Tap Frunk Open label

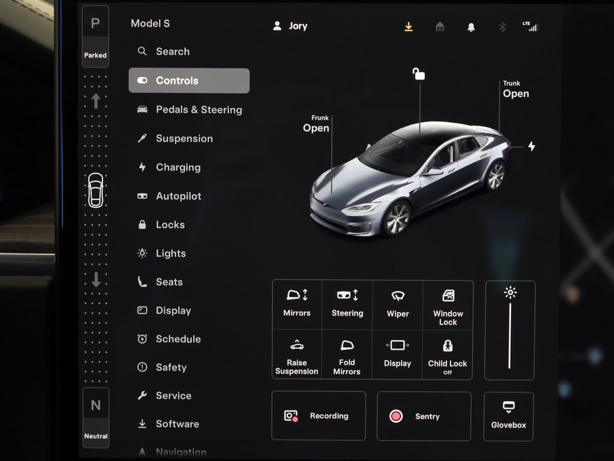tap(317, 124)
